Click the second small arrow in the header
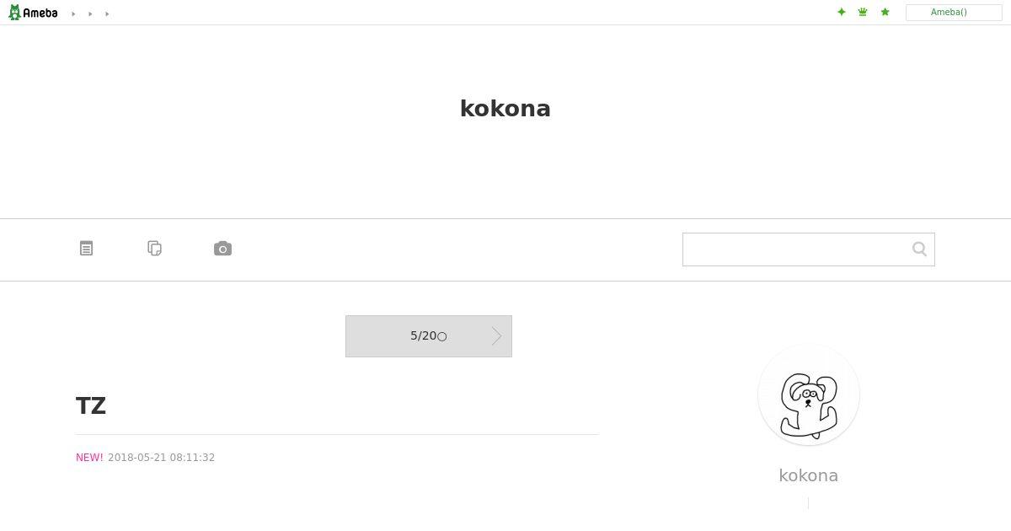This screenshot has height=531, width=1011. pos(90,13)
